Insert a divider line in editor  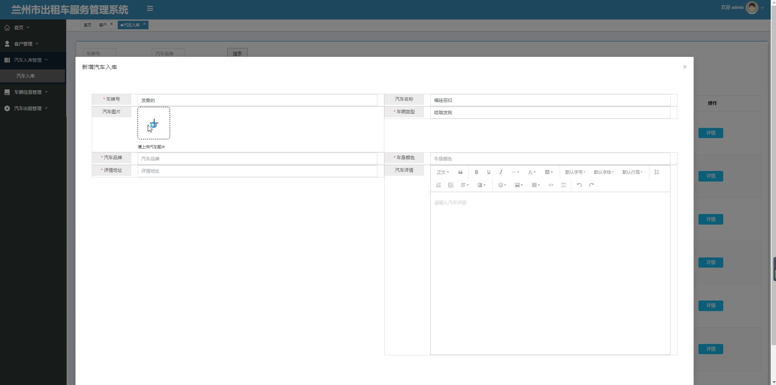[563, 185]
